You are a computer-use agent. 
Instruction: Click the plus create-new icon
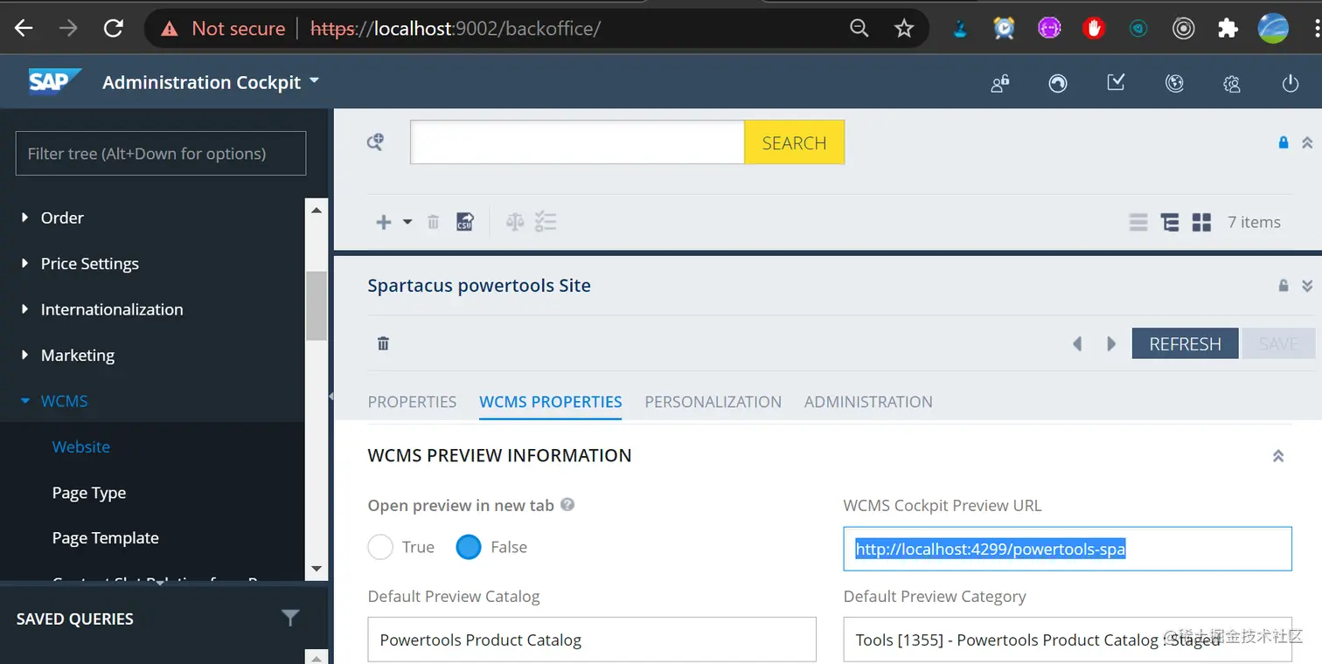383,222
